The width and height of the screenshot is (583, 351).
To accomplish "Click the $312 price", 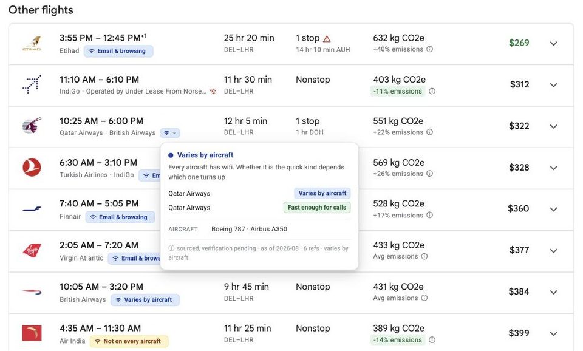I will coord(519,84).
